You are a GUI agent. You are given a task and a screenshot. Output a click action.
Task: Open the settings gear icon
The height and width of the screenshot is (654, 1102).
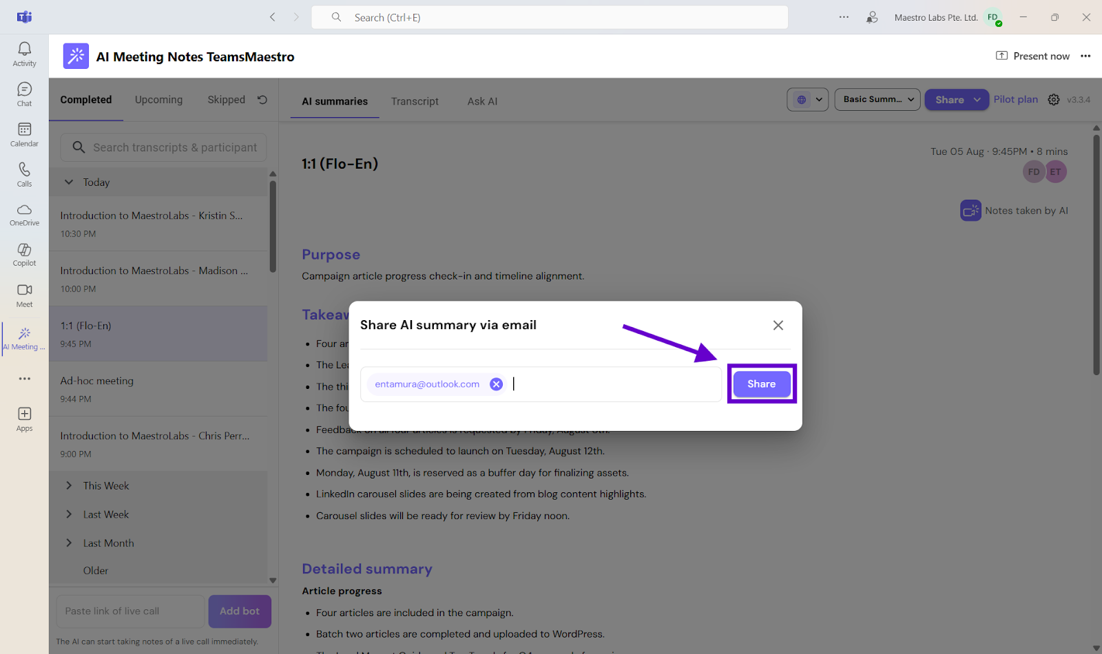tap(1054, 100)
